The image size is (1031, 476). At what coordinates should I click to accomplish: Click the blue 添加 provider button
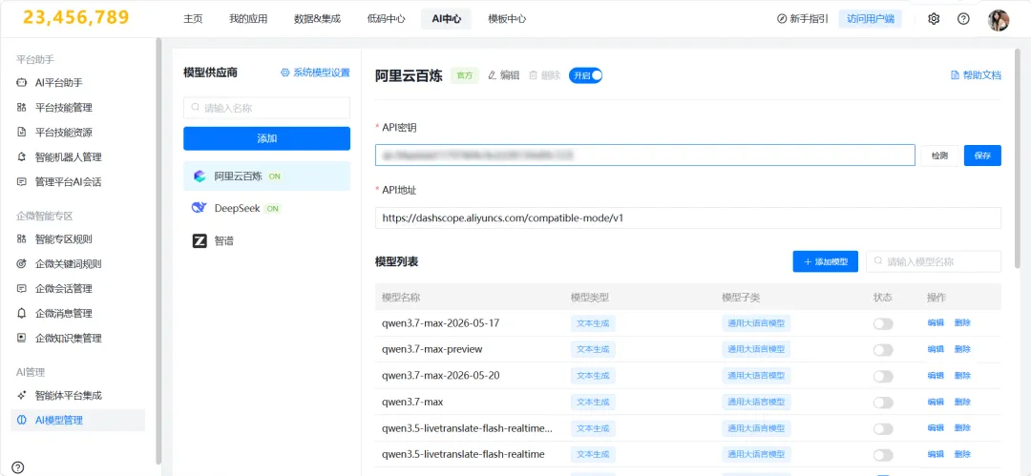coord(267,138)
